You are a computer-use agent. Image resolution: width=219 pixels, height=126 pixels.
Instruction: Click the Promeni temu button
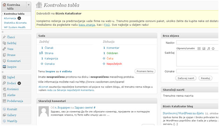point(145,71)
